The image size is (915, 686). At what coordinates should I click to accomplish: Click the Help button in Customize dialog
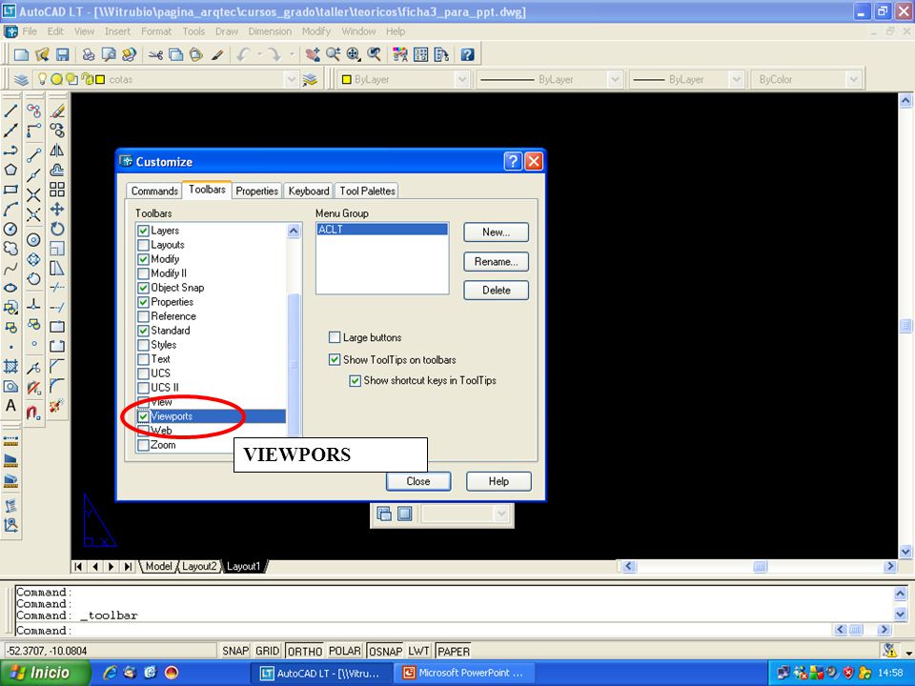tap(498, 481)
